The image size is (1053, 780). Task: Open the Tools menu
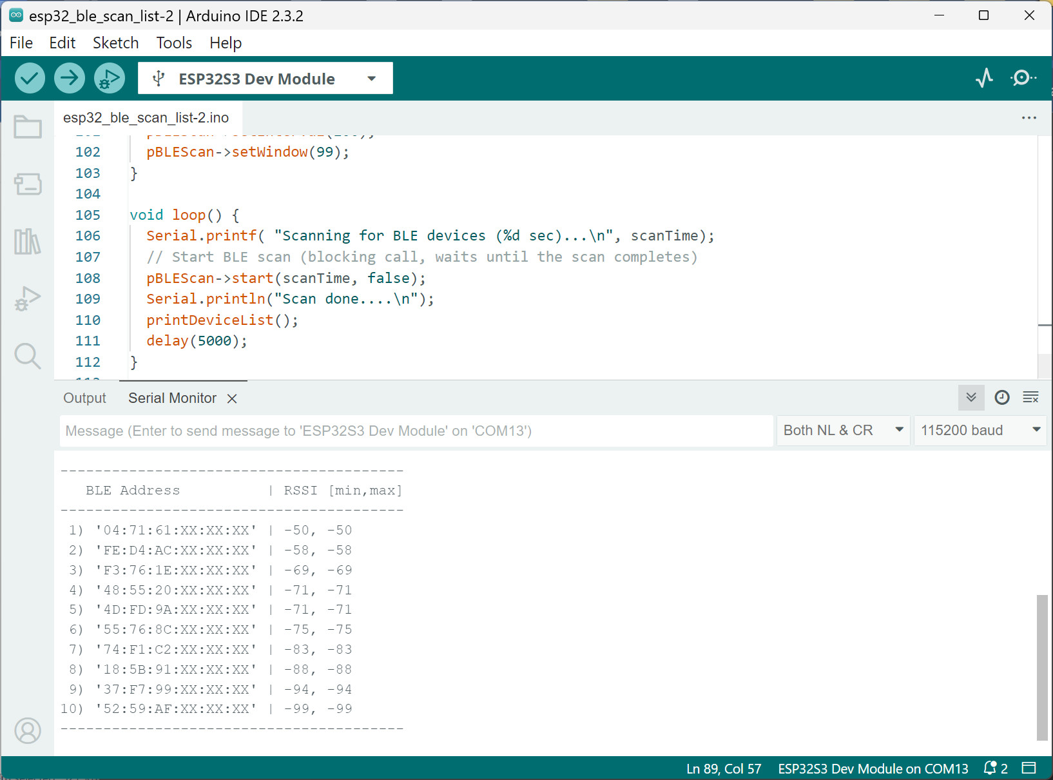175,43
